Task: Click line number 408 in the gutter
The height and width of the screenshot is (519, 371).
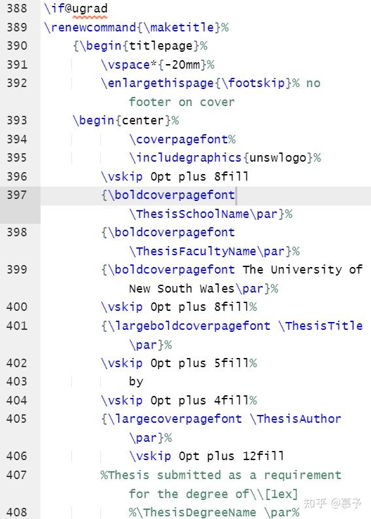Action: (16, 512)
